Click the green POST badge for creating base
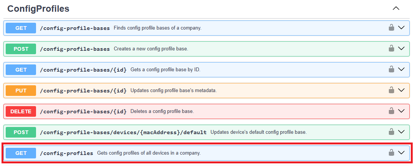This screenshot has width=415, height=166. pos(21,49)
